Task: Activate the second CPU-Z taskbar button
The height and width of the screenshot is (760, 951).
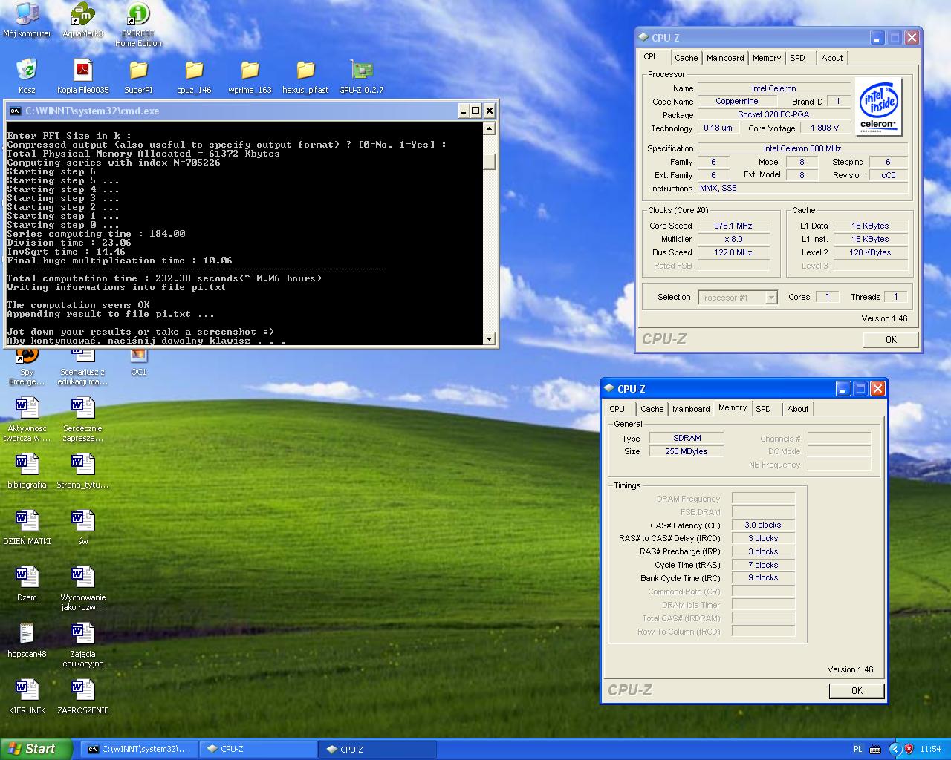Action: pos(377,750)
